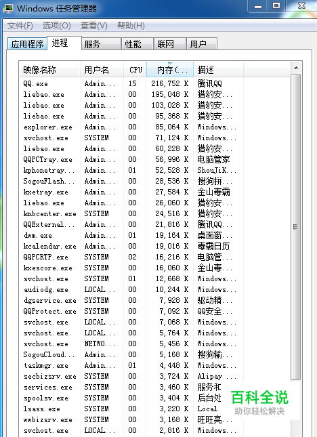Screen dimensions: 317x437
Task: Select svchost.exe using 7,068 K
Action: (132, 322)
